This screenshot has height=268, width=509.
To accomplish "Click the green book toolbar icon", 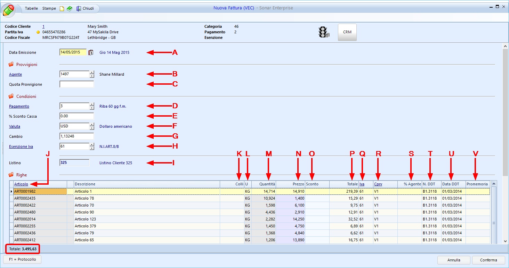I will [70, 9].
